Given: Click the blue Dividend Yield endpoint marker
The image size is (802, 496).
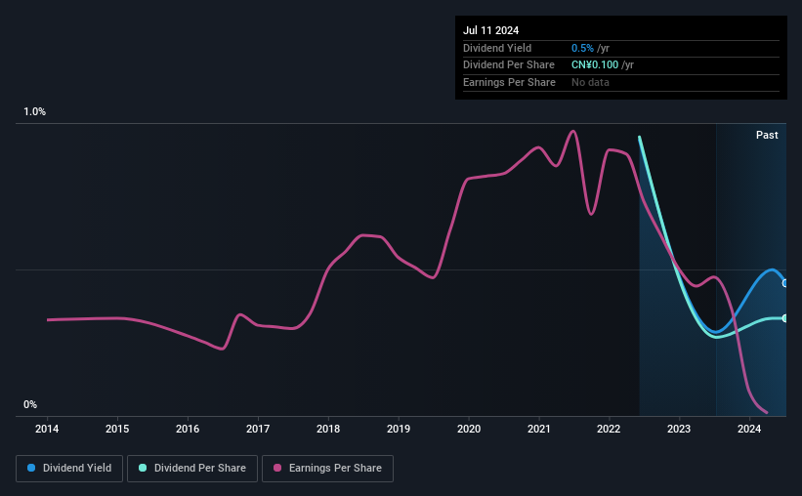Looking at the screenshot, I should click(785, 283).
